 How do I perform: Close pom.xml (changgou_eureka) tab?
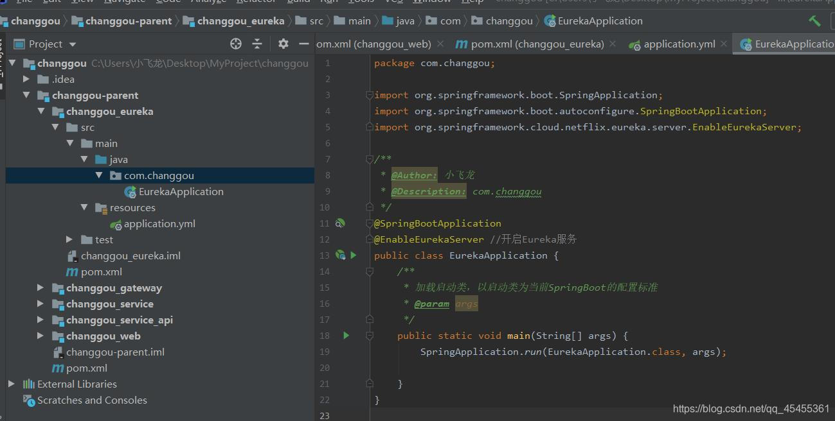point(613,44)
